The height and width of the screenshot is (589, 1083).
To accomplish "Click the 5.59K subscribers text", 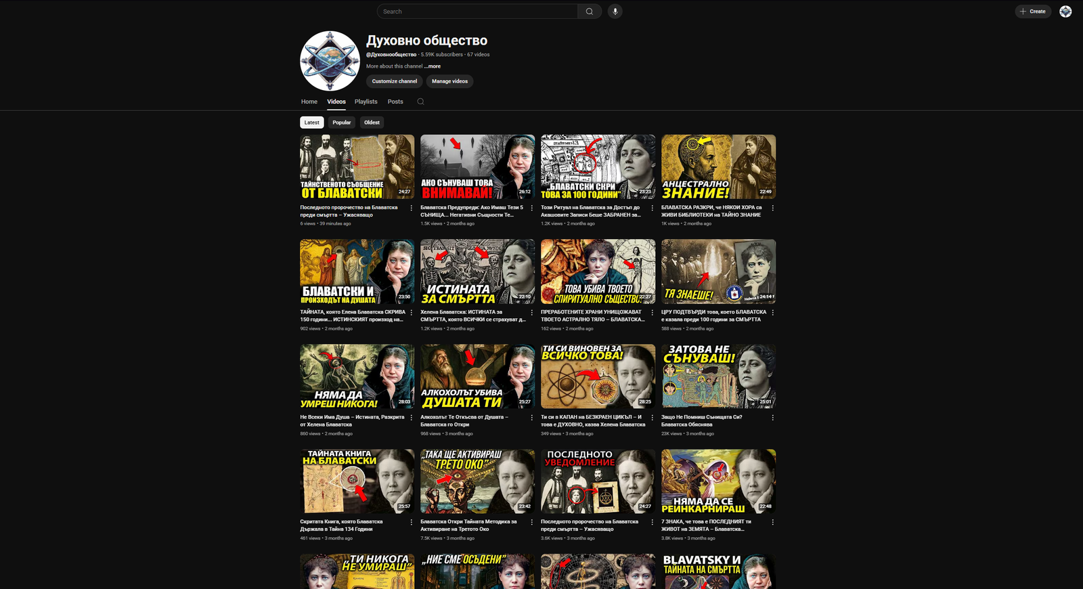I will coord(442,55).
